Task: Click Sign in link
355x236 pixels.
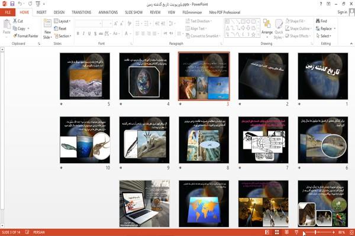Action: pyautogui.click(x=342, y=12)
